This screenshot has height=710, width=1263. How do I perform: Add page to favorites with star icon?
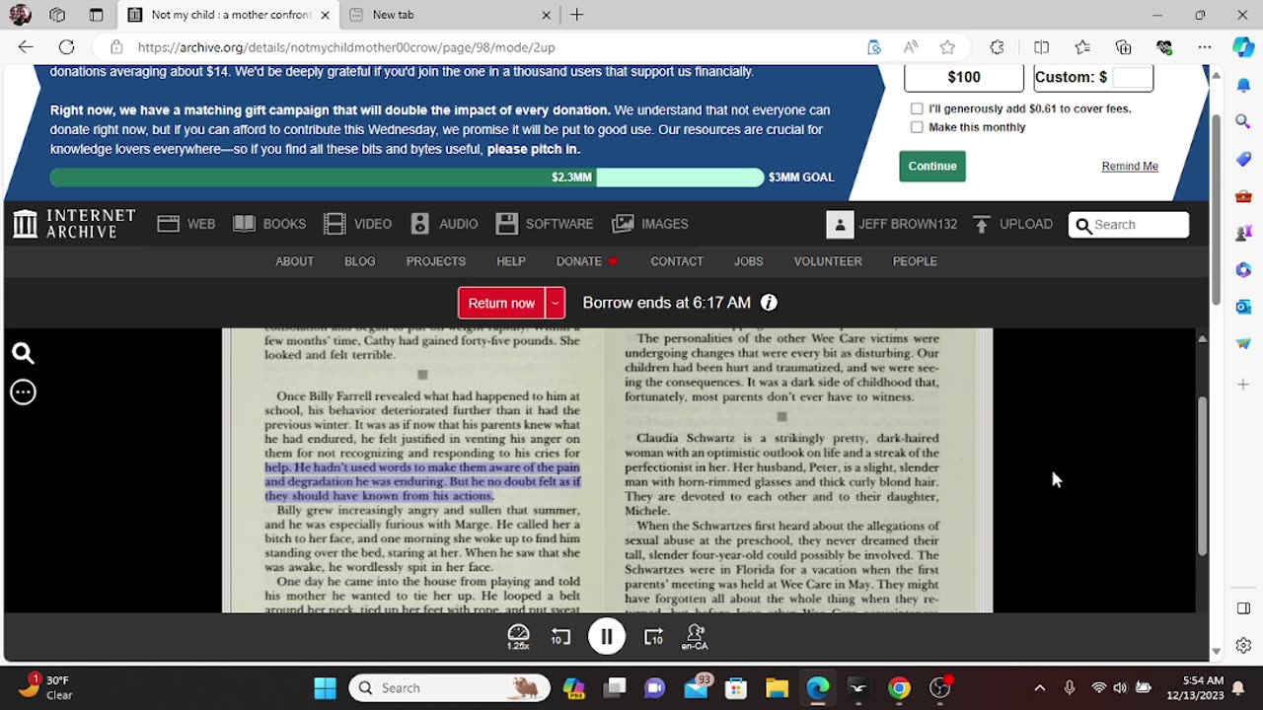click(x=947, y=47)
